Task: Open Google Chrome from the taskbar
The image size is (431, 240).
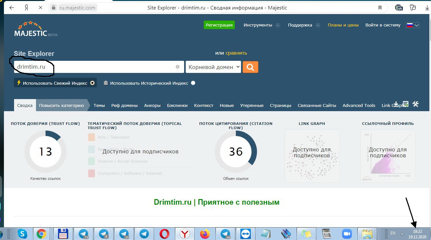Action: point(41,234)
